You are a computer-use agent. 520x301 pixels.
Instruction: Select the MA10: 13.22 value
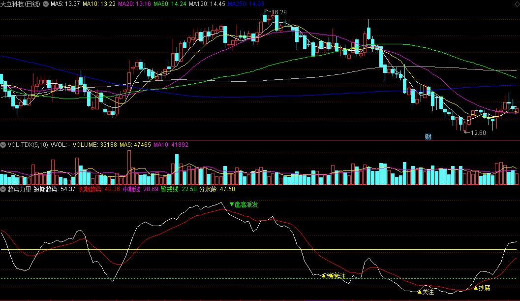pyautogui.click(x=99, y=4)
